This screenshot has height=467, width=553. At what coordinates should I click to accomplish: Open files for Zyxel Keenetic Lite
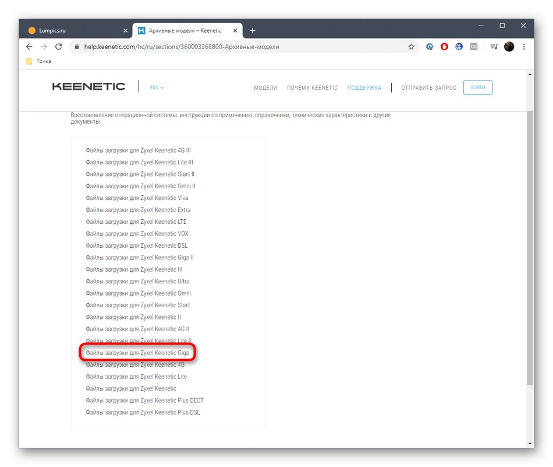click(136, 377)
